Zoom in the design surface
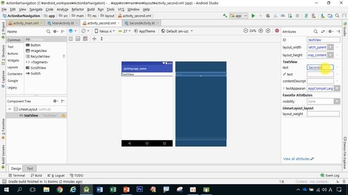The width and height of the screenshot is (348, 195). click(x=261, y=31)
